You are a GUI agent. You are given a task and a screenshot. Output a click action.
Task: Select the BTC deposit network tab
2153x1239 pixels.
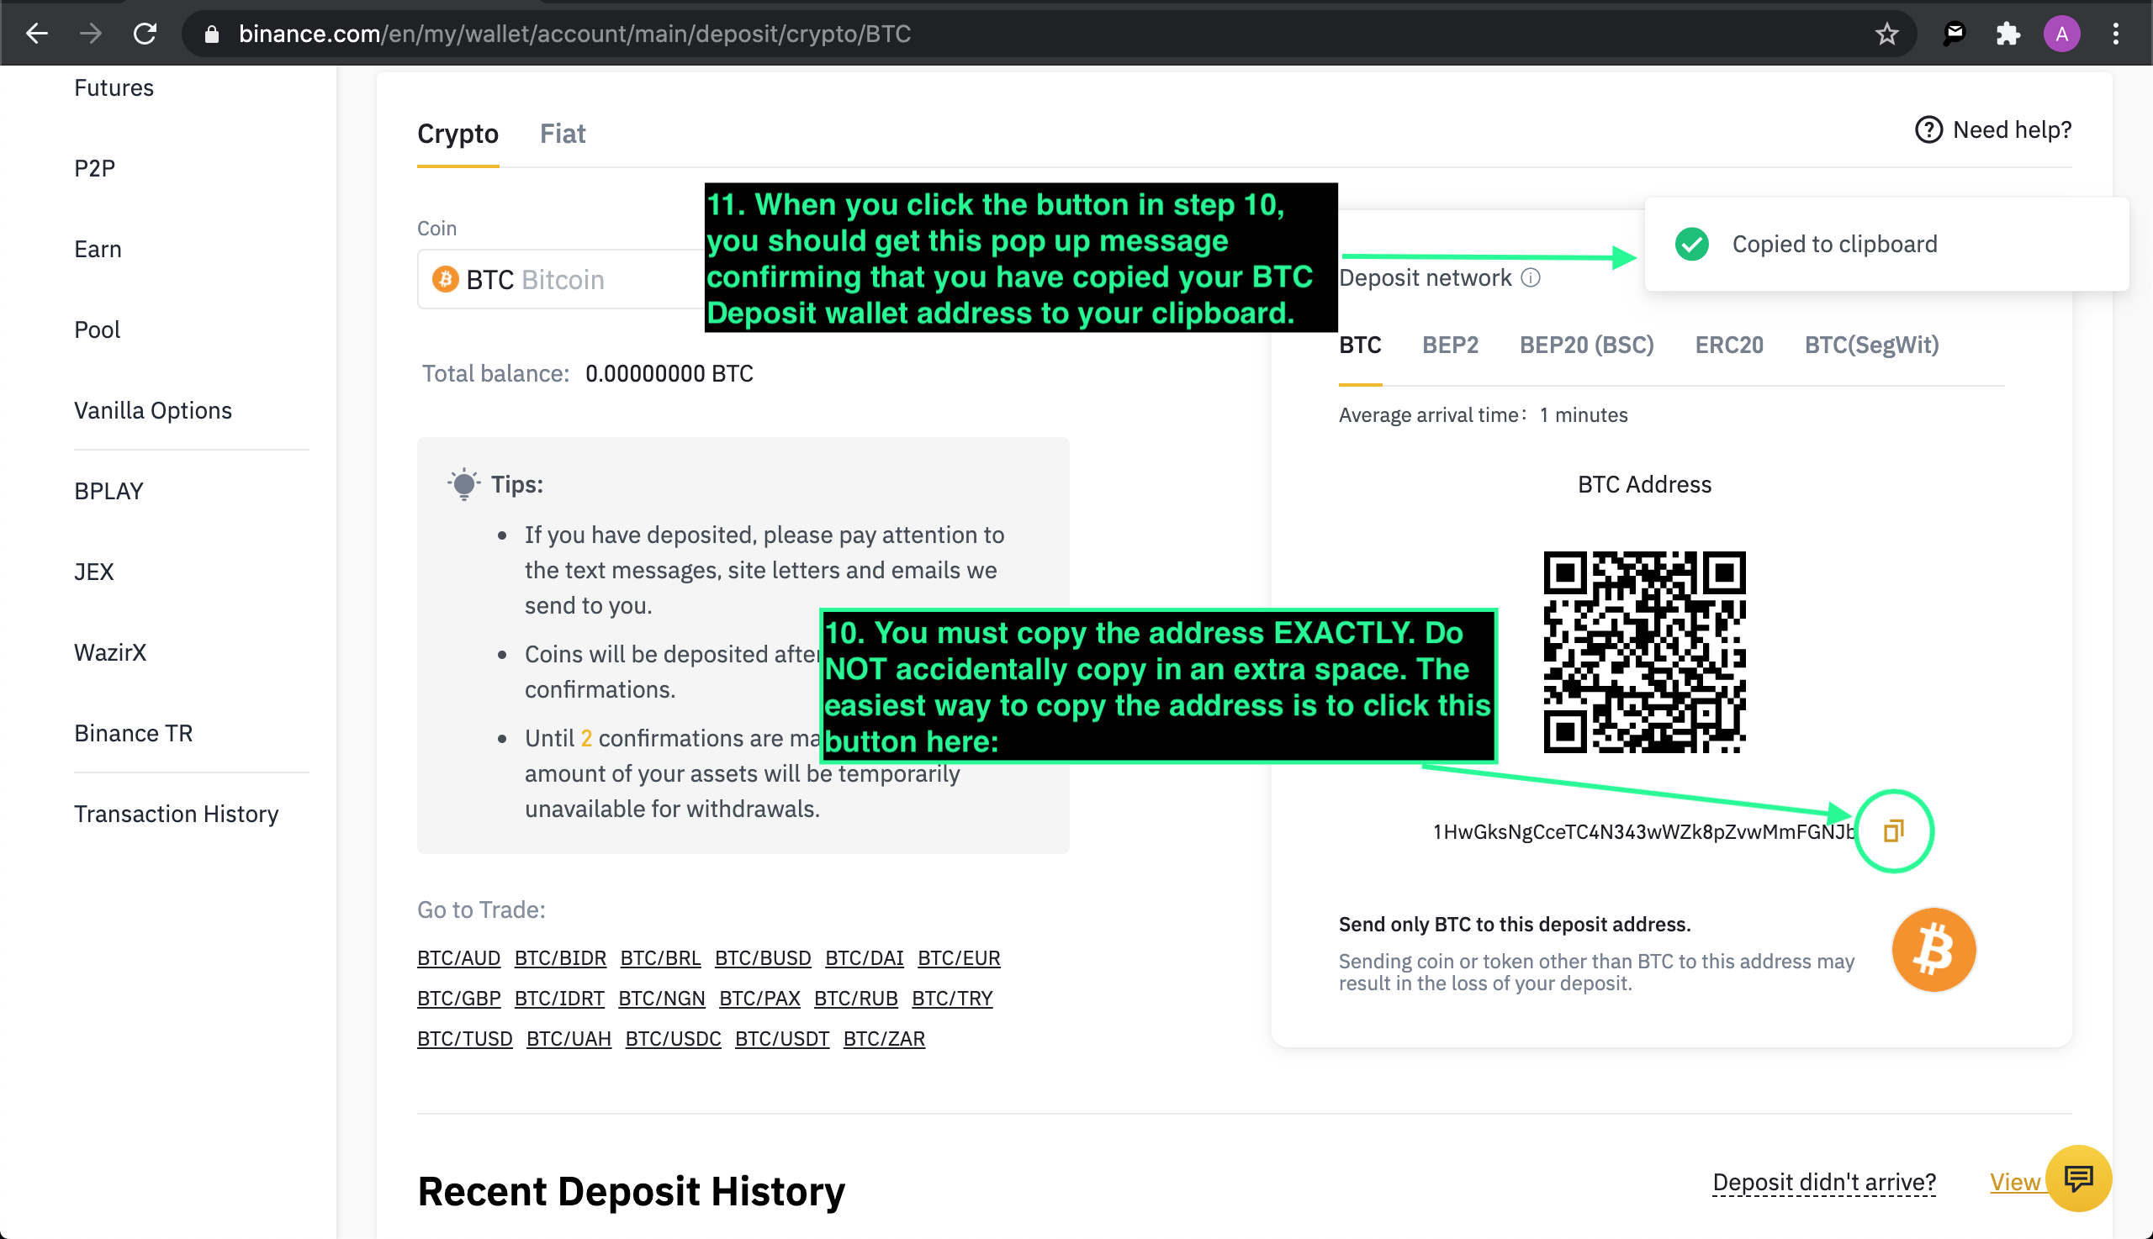(x=1360, y=345)
